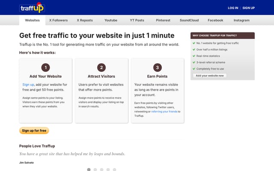Select the third testimonial carousel dot
The width and height of the screenshot is (274, 171).
pos(102,169)
